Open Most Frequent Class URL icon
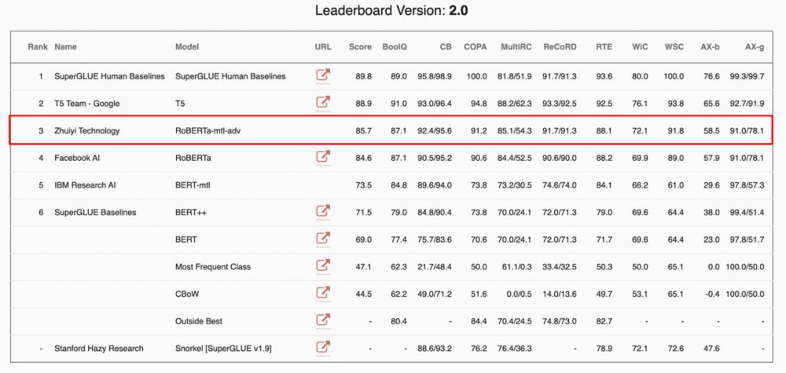This screenshot has width=786, height=373. 323,266
